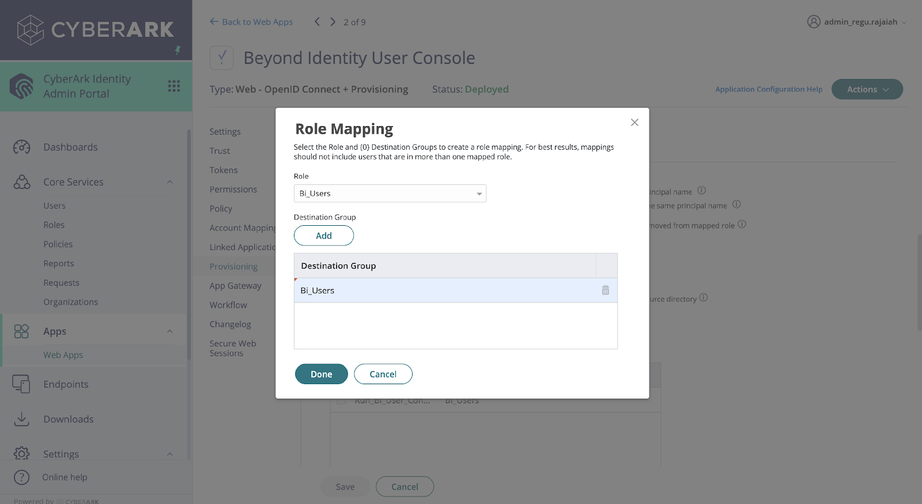Select the Bi_Users destination group row
The height and width of the screenshot is (504, 922).
pos(455,290)
